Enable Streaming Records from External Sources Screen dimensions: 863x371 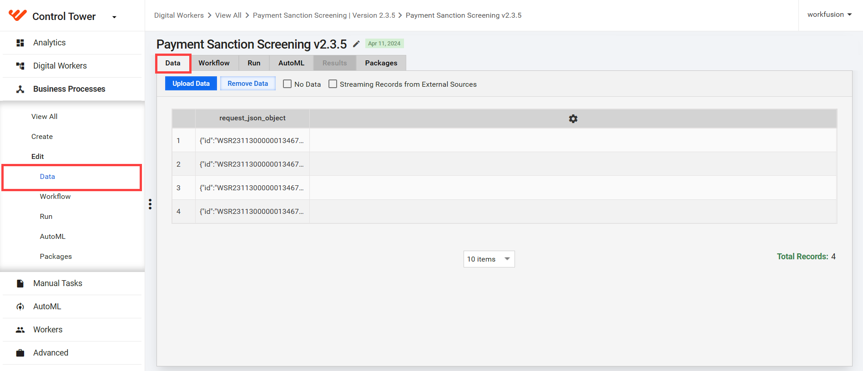(x=333, y=84)
